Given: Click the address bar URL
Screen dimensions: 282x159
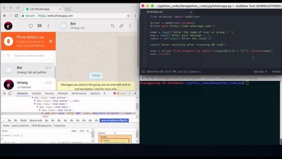Looking at the screenshot, I should coord(56,16).
